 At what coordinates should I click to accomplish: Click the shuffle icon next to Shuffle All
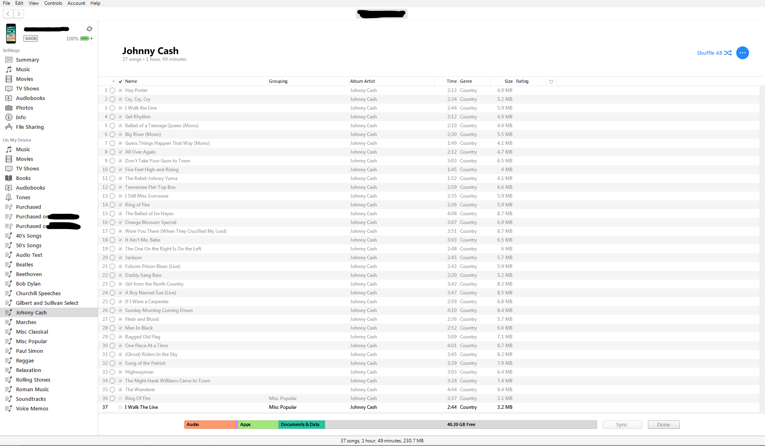(x=728, y=53)
